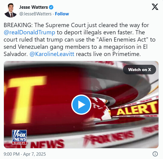This screenshot has height=159, width=163.
Task: Follow Jesse Watters
Action: pos(62,14)
